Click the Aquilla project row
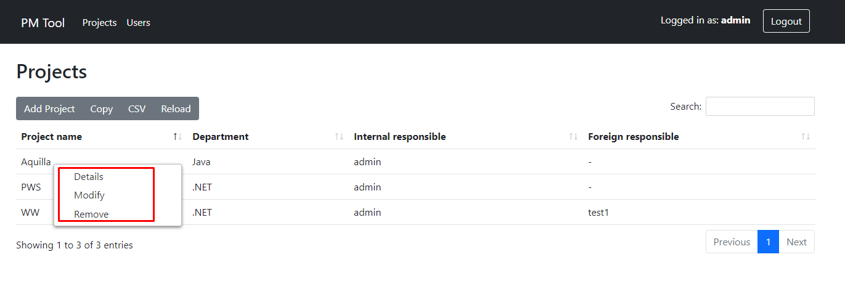 (36, 161)
